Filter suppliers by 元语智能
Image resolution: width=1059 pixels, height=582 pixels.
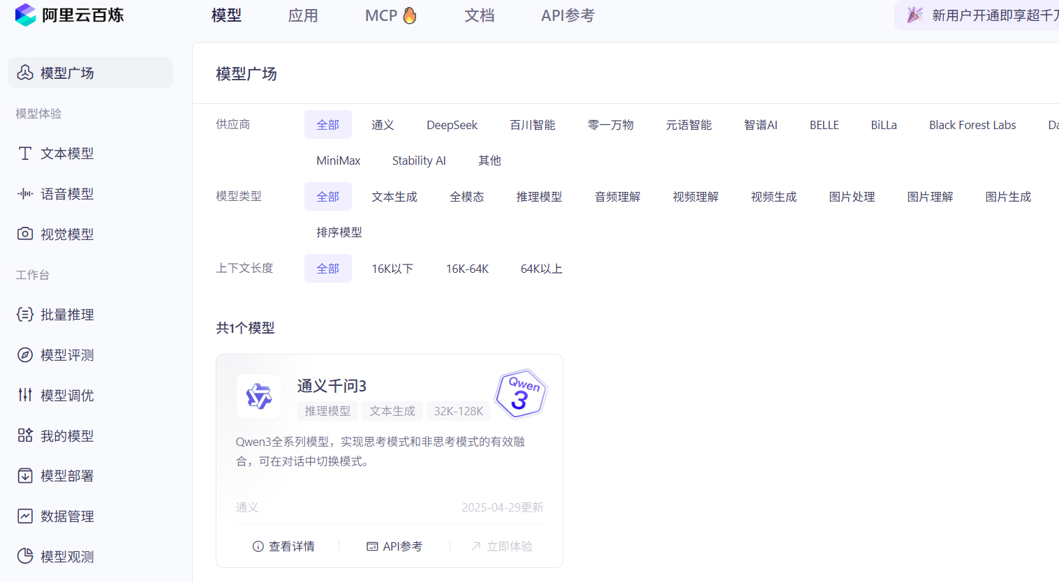689,125
